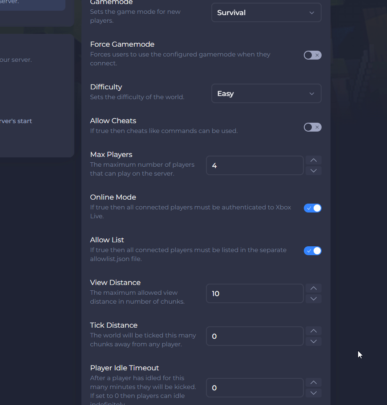Decrease Player Idle Timeout value
Viewport: 387px width, 405px height.
(314, 393)
